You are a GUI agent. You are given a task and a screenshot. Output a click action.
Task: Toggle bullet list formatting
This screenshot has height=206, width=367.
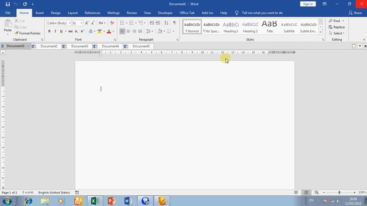[122, 23]
